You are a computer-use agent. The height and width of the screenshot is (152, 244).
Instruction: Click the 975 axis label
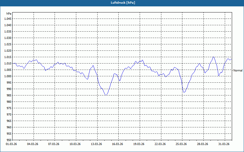(9, 108)
